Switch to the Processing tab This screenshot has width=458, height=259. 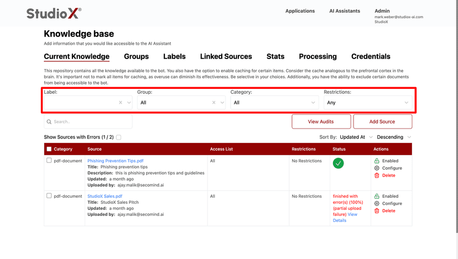(318, 56)
